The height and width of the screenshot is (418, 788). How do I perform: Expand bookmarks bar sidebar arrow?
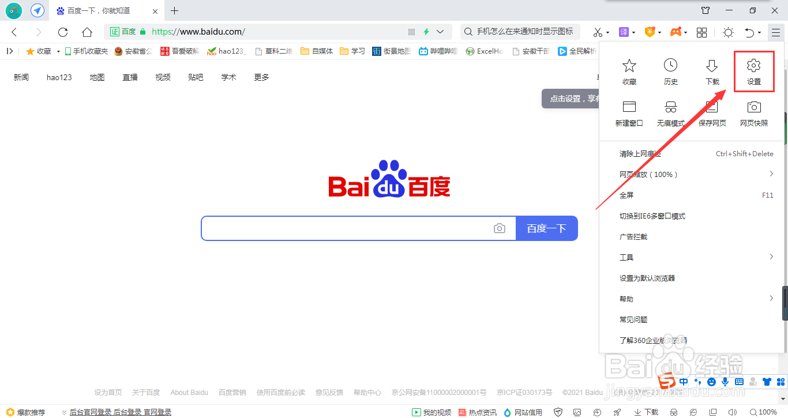[x=10, y=51]
